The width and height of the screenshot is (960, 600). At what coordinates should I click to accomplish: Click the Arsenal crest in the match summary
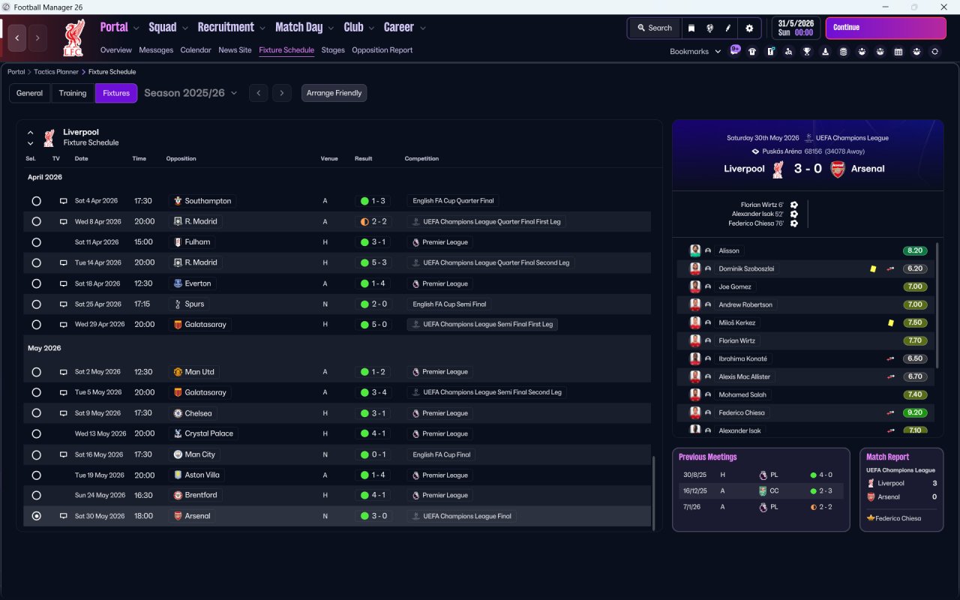pyautogui.click(x=838, y=169)
